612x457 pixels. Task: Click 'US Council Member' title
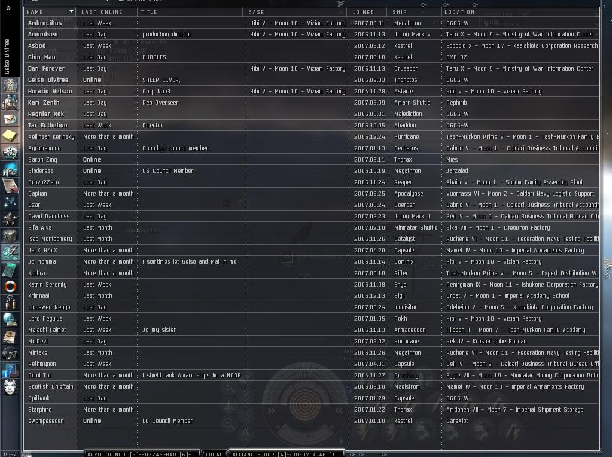[168, 170]
